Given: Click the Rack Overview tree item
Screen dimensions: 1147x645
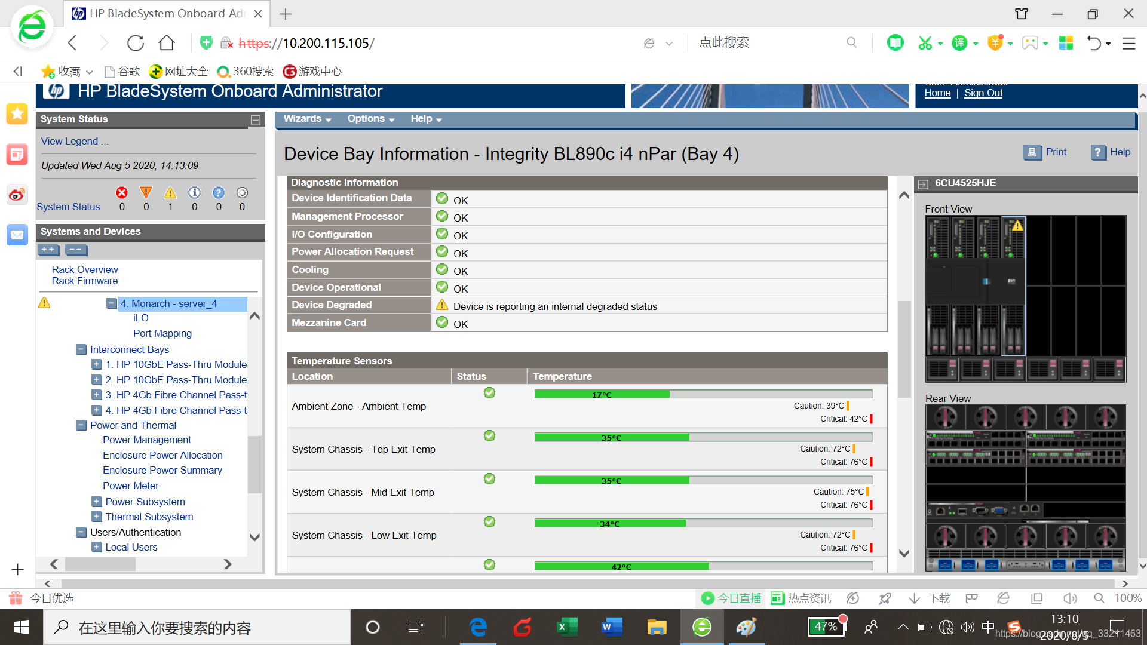Looking at the screenshot, I should click(x=86, y=269).
